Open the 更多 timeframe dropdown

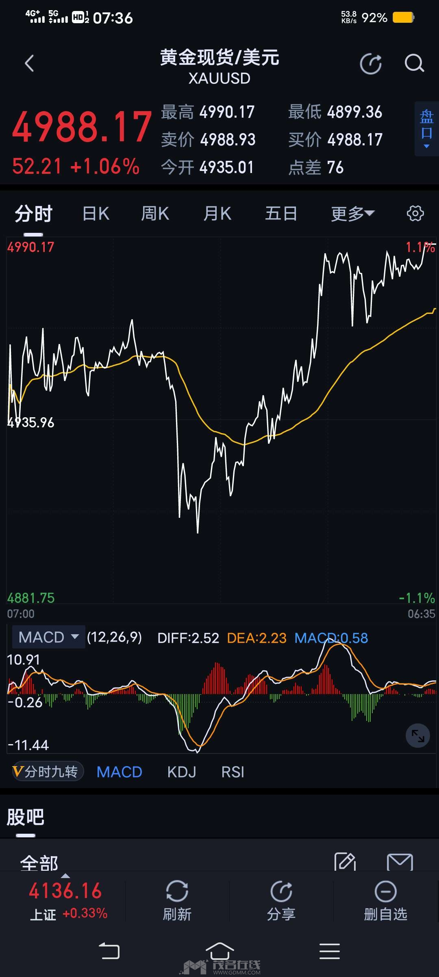point(352,213)
